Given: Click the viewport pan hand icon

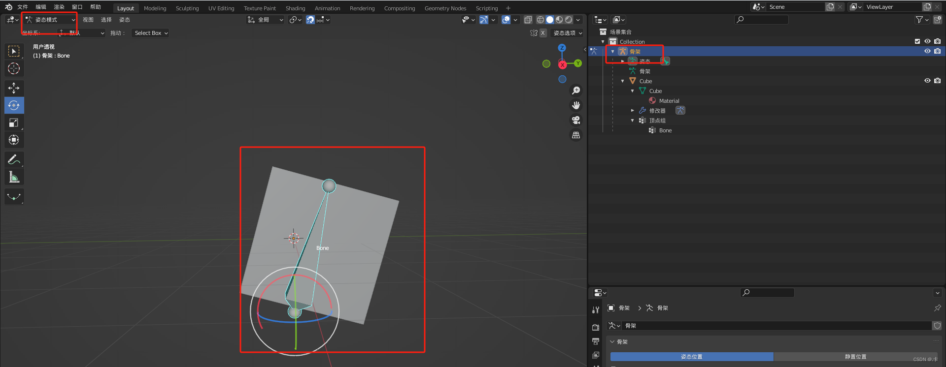Looking at the screenshot, I should point(575,105).
